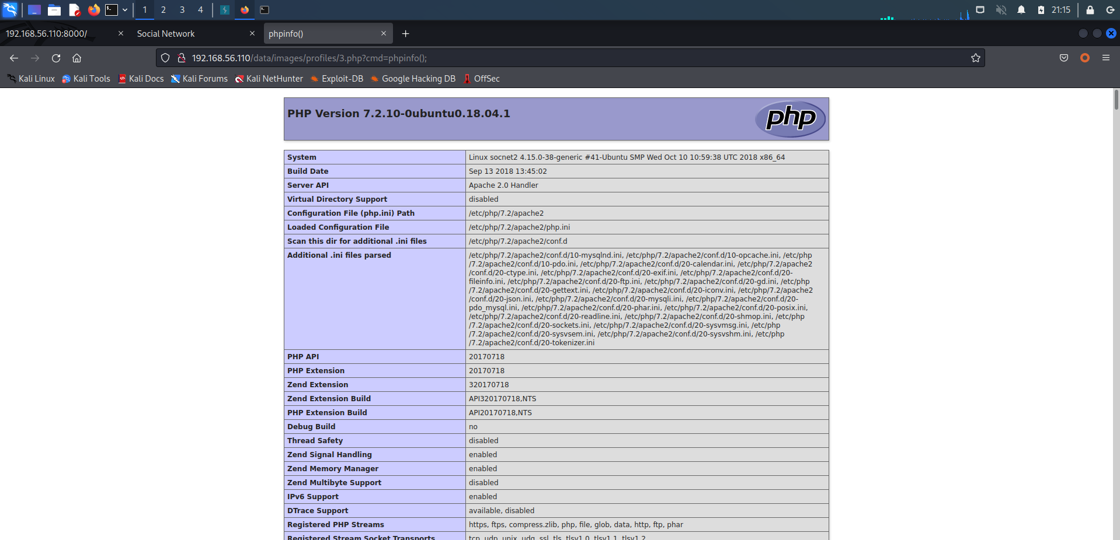Open the terminal emulator panel icon

tap(112, 10)
